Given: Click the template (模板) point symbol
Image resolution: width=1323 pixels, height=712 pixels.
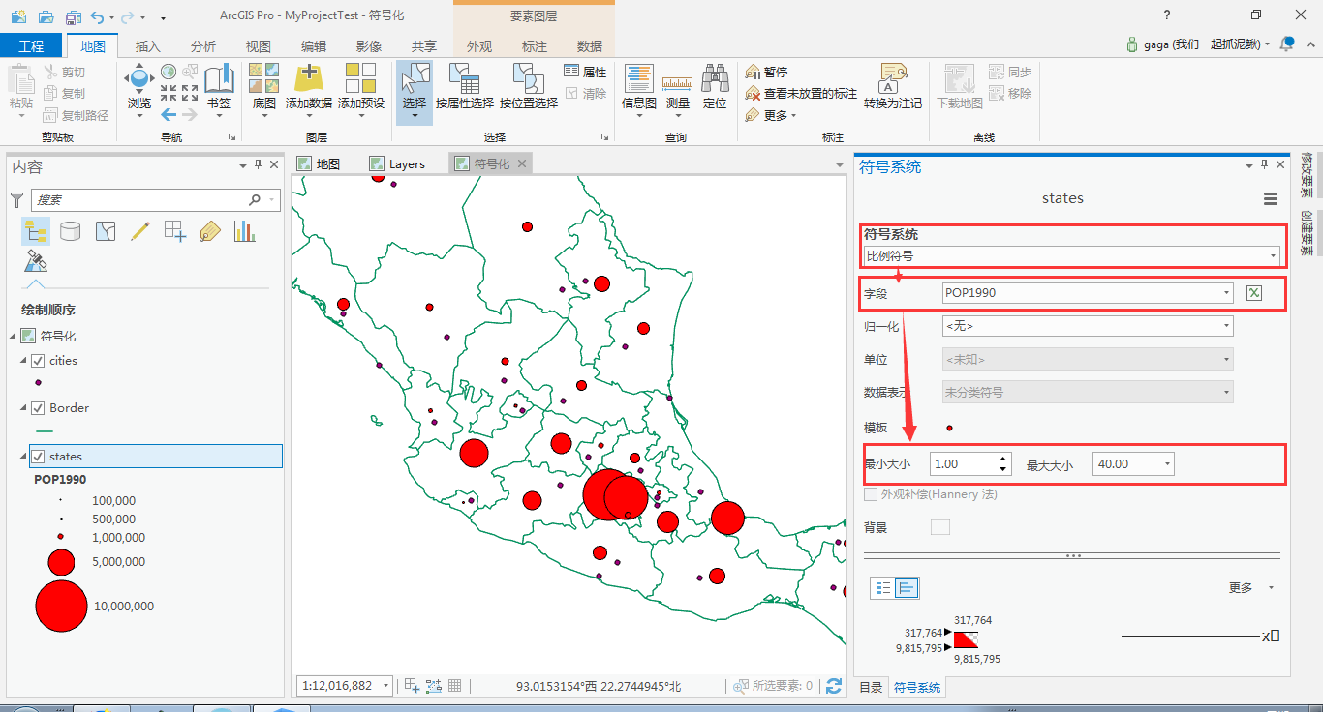Looking at the screenshot, I should [949, 428].
